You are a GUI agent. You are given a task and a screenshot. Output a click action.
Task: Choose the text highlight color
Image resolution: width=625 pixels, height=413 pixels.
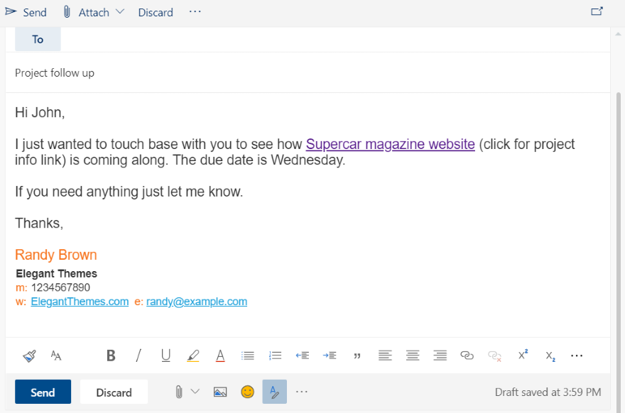(x=193, y=356)
